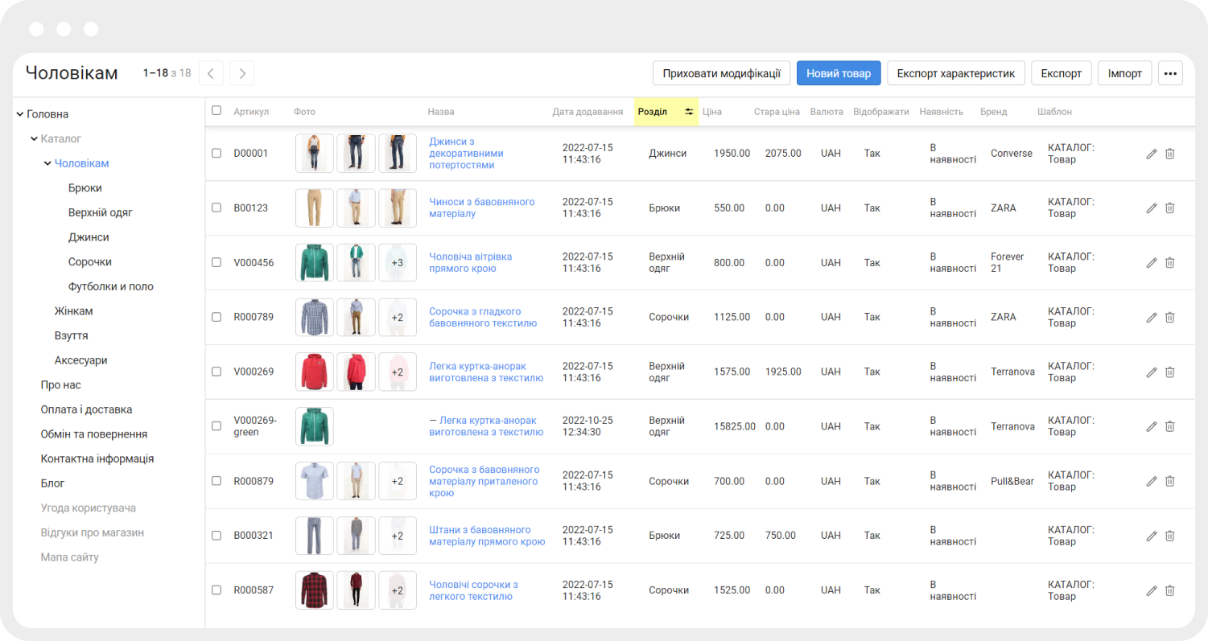
Task: Delete the R000879 product with trash icon
Action: [x=1170, y=481]
